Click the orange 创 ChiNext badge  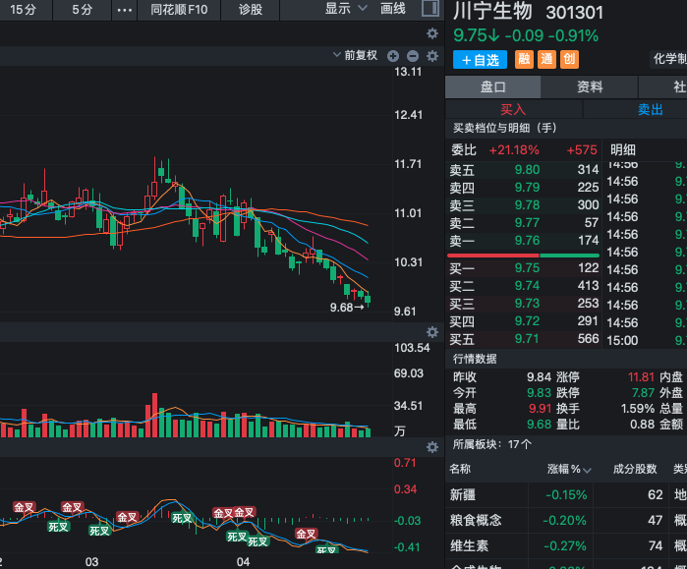[x=569, y=59]
